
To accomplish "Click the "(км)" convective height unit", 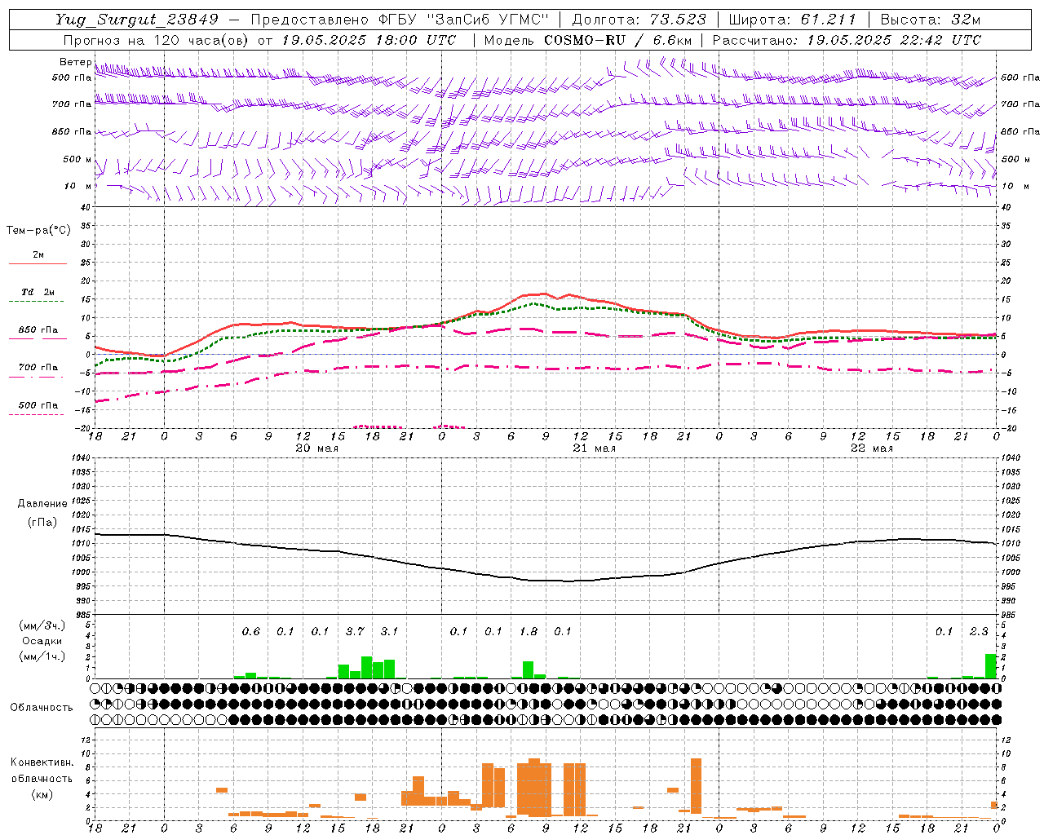I will point(42,794).
